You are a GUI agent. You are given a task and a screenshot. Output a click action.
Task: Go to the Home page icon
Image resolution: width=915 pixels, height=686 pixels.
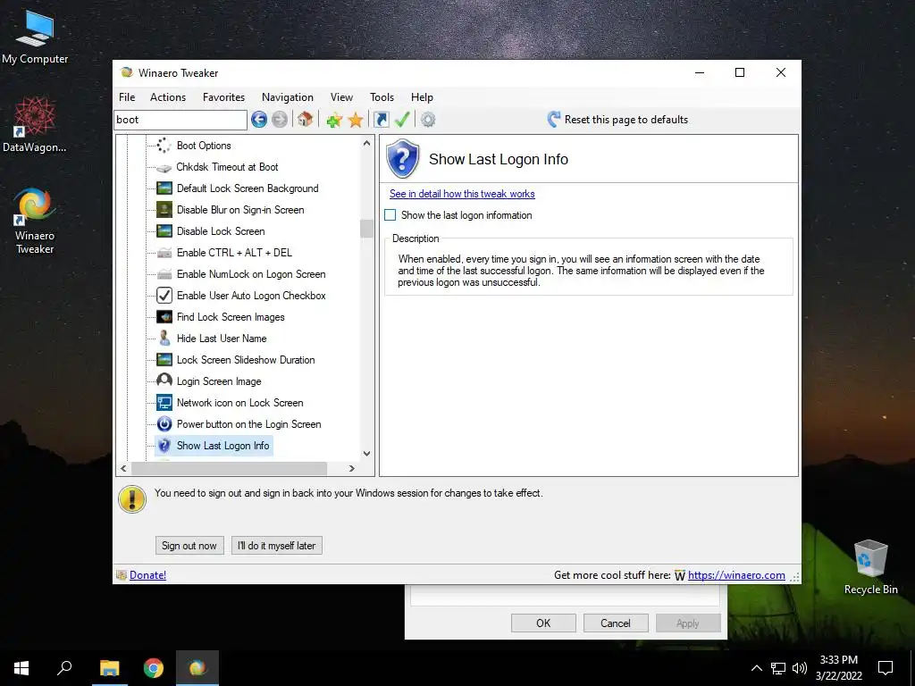pos(305,120)
